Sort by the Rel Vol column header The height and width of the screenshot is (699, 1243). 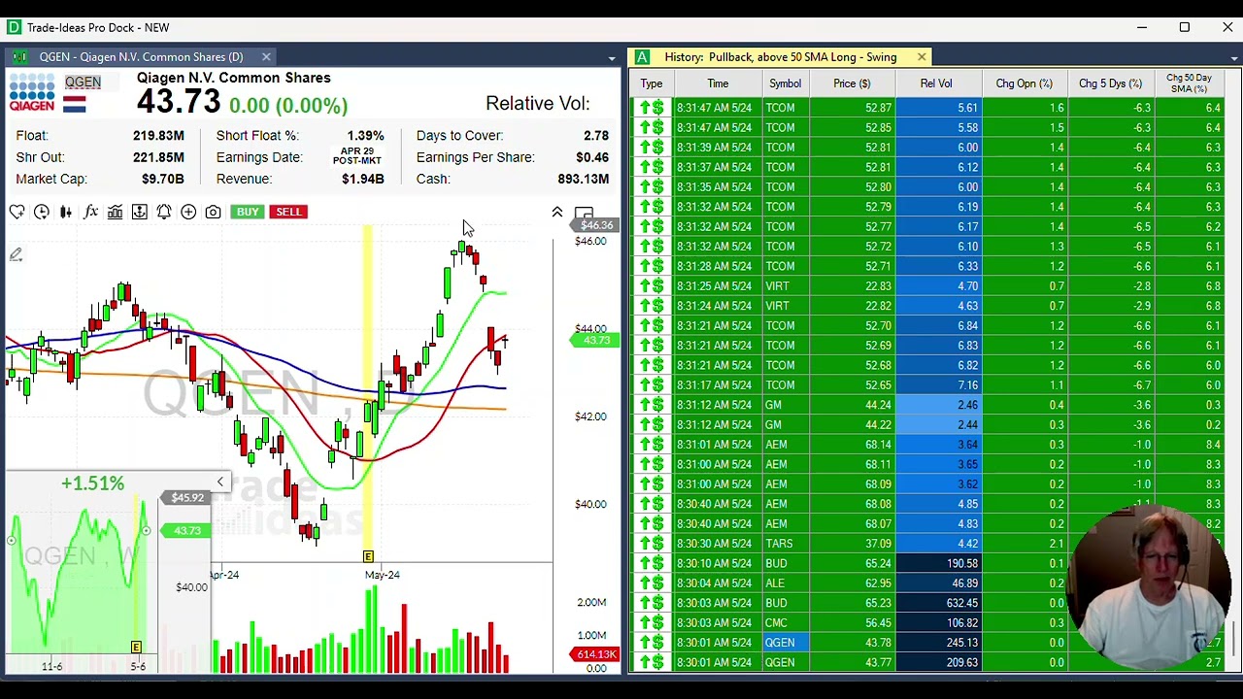(x=937, y=83)
